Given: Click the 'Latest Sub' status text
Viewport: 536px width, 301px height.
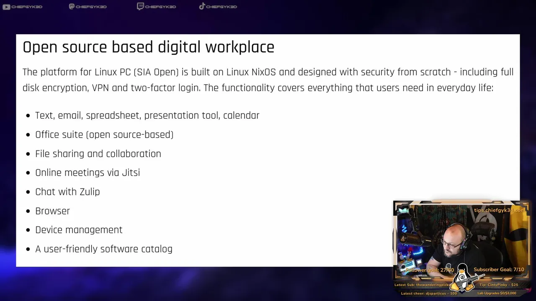Looking at the screenshot, I should click(x=423, y=285).
